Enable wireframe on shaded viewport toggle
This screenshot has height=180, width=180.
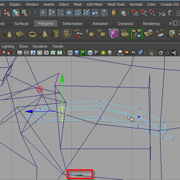pyautogui.click(x=90, y=53)
